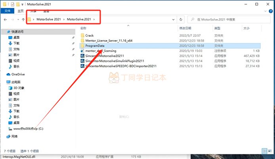Sort by 修改日期 column header
This screenshot has width=275, height=159.
[x=185, y=28]
